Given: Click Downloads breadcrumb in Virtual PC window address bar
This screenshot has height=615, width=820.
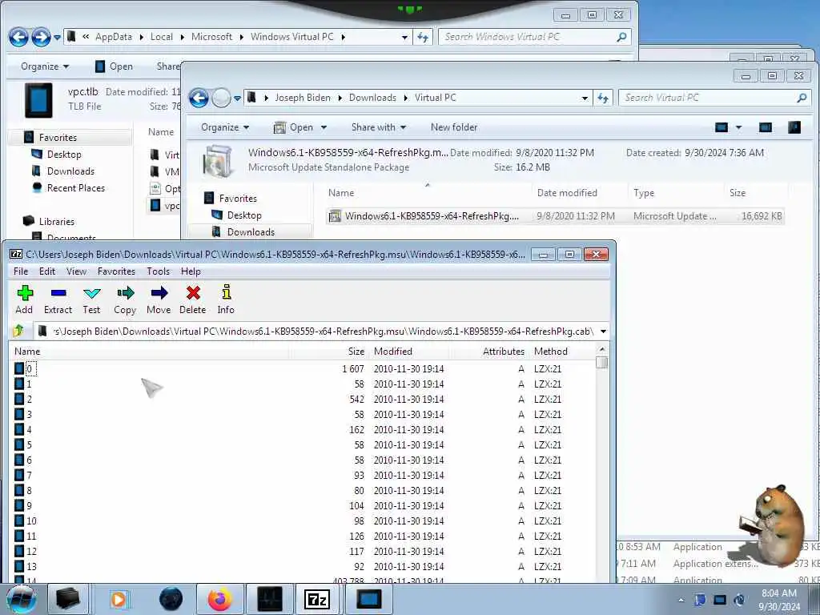Looking at the screenshot, I should click(x=372, y=98).
